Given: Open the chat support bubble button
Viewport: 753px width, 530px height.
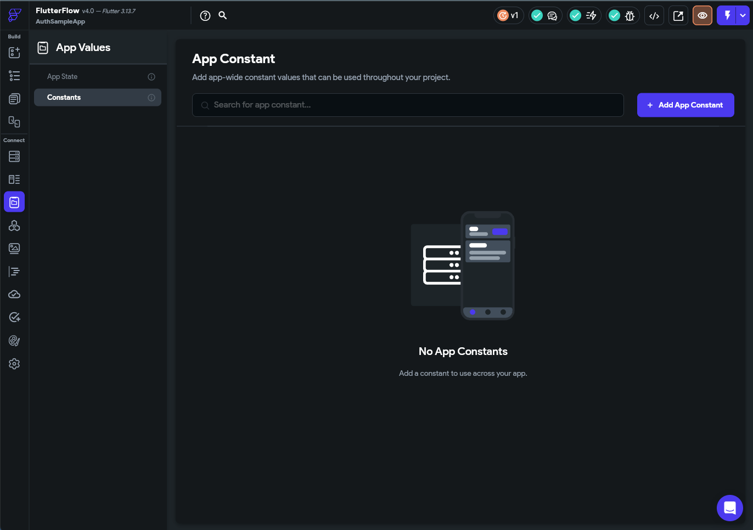Looking at the screenshot, I should pyautogui.click(x=730, y=508).
